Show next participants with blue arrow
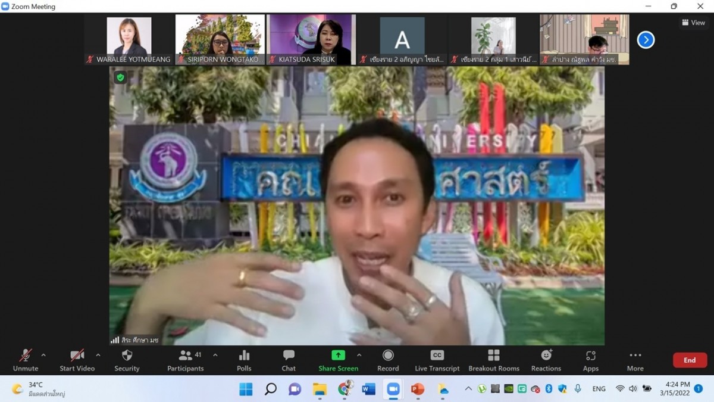714x402 pixels. [x=646, y=40]
